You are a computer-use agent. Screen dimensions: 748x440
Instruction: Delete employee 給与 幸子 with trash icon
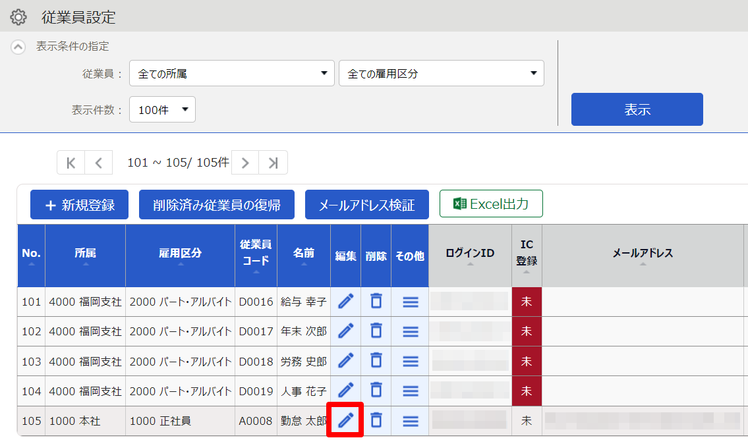click(376, 301)
